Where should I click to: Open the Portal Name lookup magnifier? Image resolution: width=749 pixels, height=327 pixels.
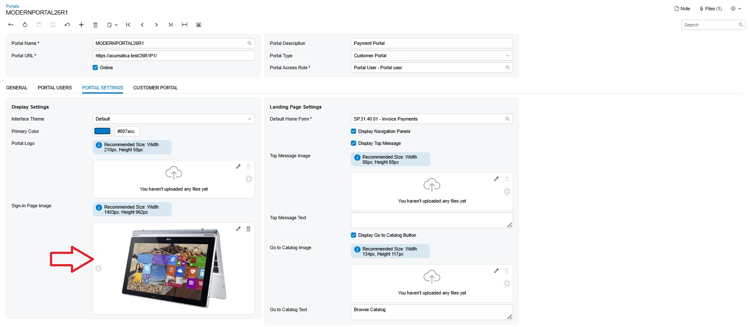[250, 43]
